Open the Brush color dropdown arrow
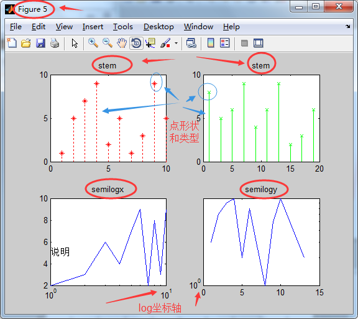This screenshot has width=358, height=319. tap(176, 43)
